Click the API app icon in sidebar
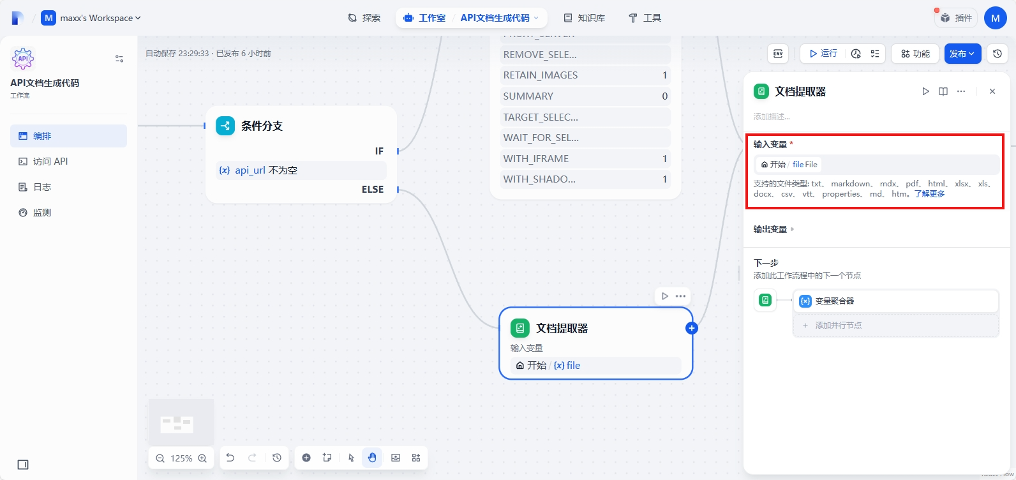Viewport: 1016px width, 480px height. pos(23,59)
